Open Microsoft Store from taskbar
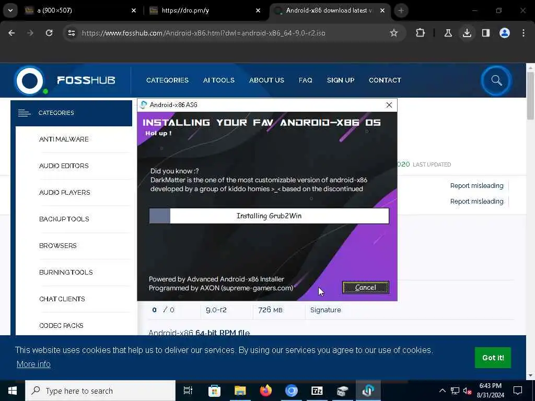The height and width of the screenshot is (401, 535). point(214,391)
